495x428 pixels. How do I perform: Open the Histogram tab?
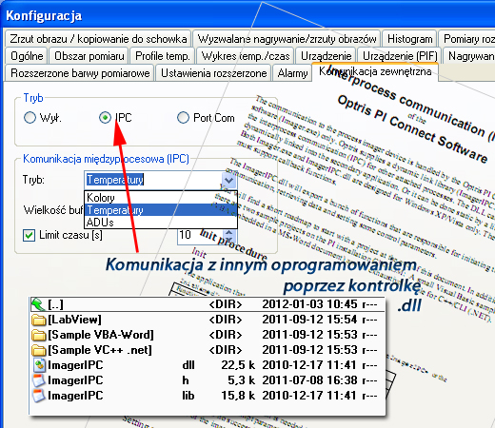pos(409,39)
